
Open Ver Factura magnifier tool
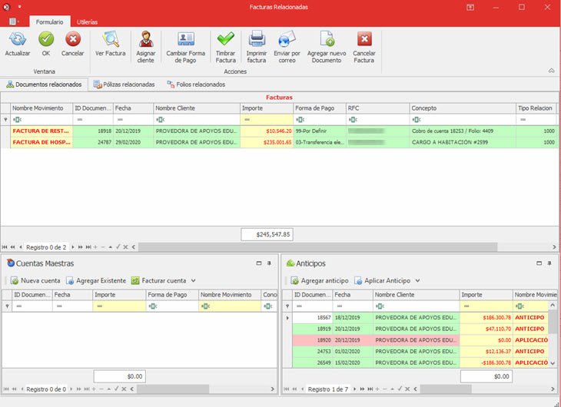click(110, 40)
